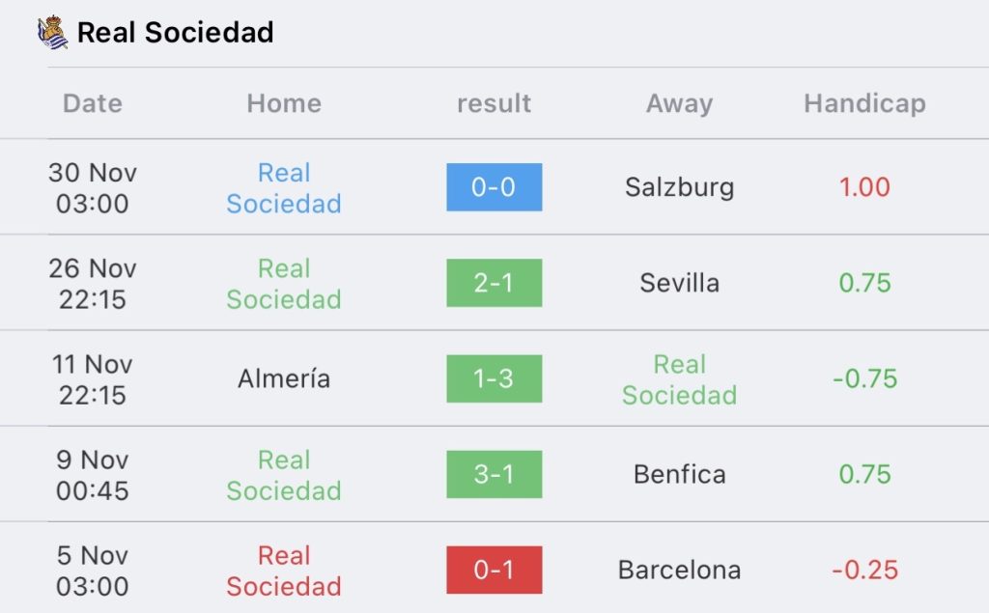Select the Date column header

click(x=93, y=103)
